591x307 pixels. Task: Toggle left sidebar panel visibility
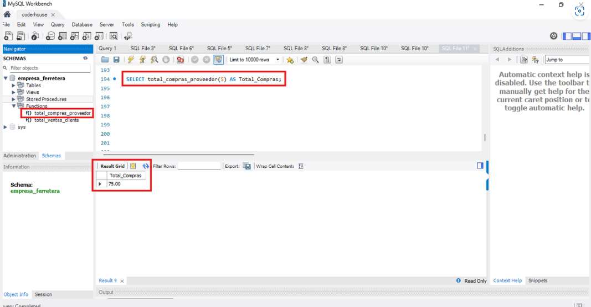point(567,36)
